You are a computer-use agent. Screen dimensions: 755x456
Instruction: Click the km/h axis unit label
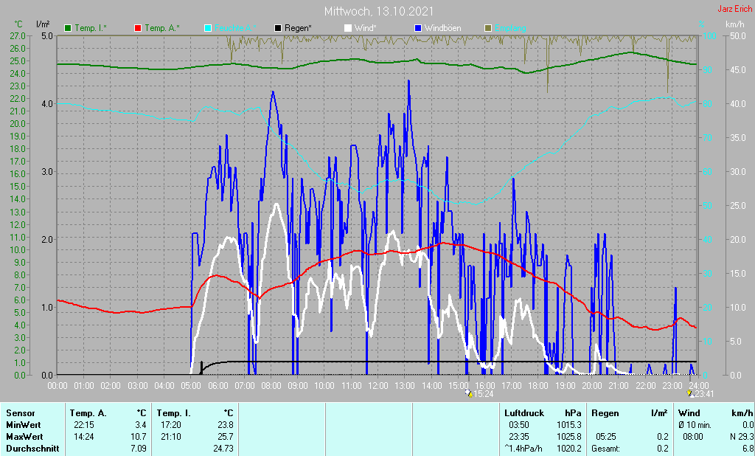point(735,24)
